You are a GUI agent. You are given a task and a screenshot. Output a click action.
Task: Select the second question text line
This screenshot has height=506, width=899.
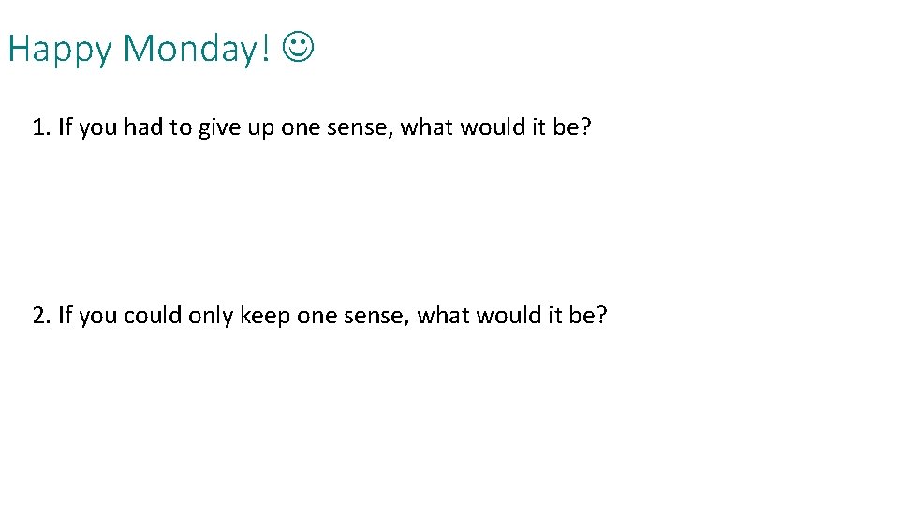coord(319,315)
